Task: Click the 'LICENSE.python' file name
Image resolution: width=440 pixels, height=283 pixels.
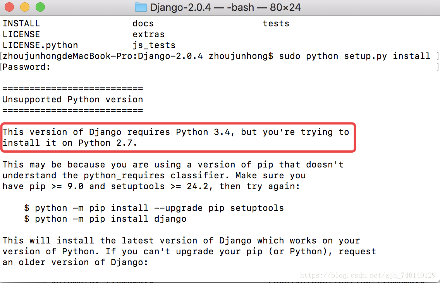Action: point(40,45)
